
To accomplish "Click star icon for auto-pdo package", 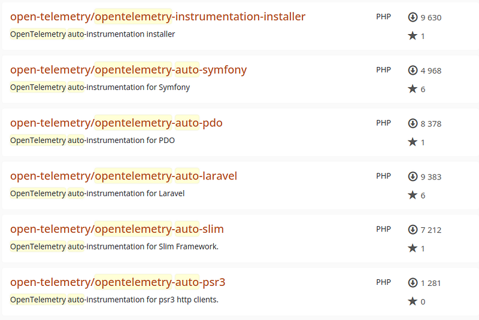I will [413, 142].
